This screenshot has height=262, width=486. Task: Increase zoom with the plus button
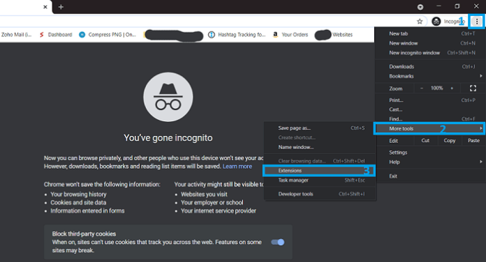click(x=452, y=88)
